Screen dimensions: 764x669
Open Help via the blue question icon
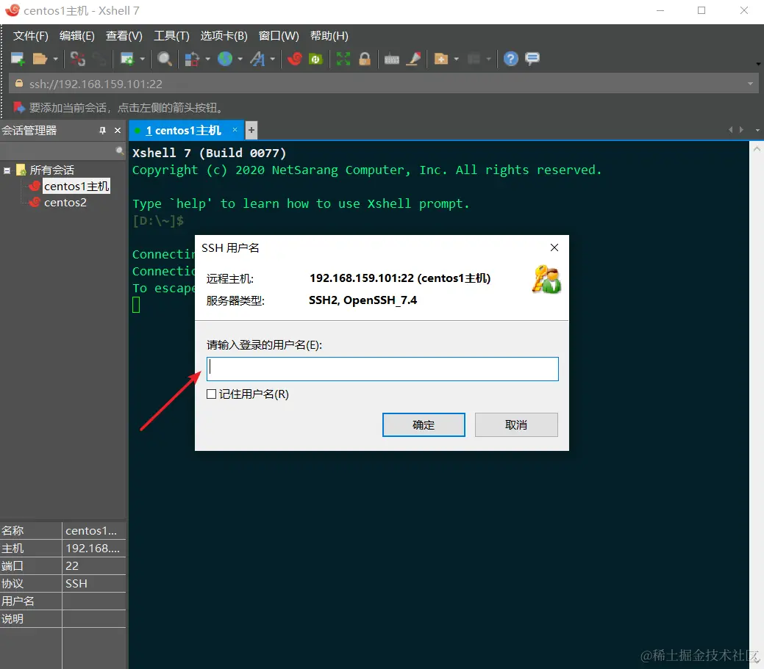pos(510,59)
